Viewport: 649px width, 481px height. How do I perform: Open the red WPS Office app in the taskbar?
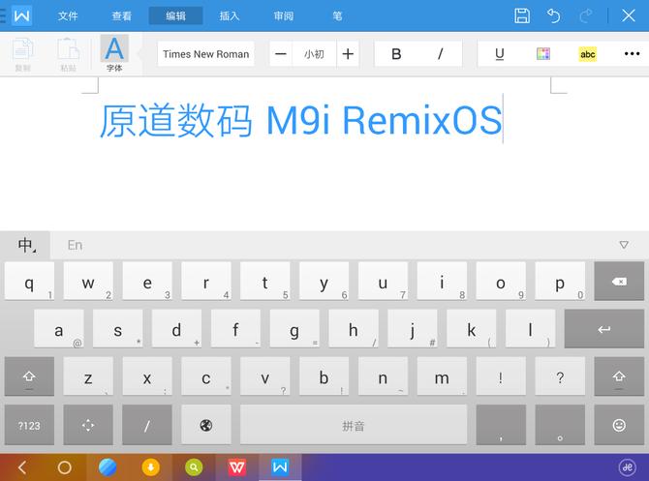tap(236, 467)
